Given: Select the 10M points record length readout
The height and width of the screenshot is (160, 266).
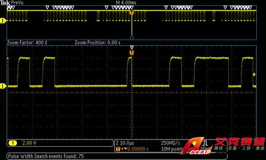Looking at the screenshot, I should click(171, 149).
